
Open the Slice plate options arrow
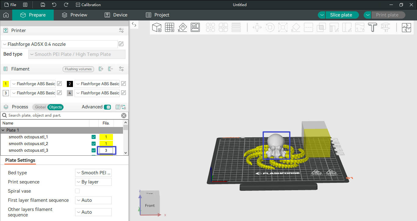point(322,15)
